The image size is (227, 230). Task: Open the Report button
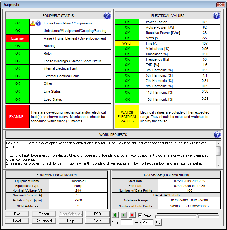pyautogui.click(x=44, y=214)
